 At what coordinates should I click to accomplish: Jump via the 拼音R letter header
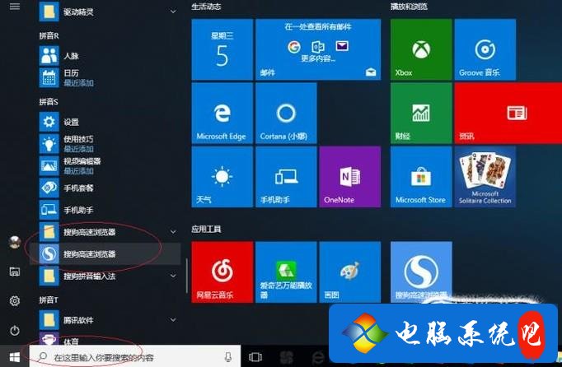tap(49, 35)
